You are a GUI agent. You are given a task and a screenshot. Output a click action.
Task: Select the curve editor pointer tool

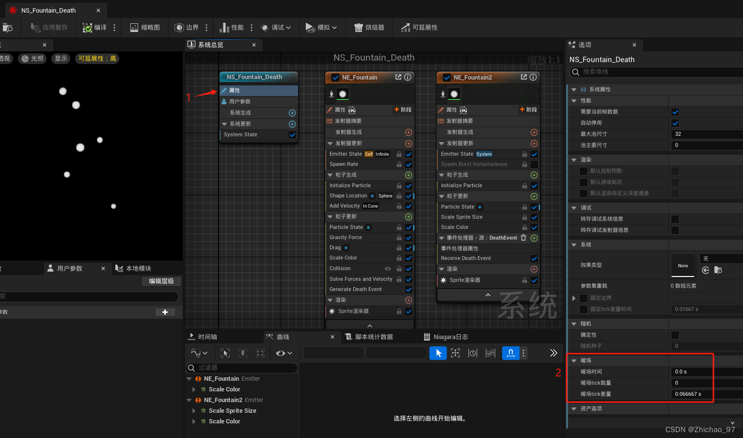[x=438, y=353]
